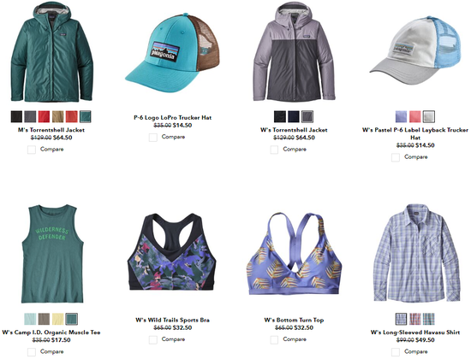The image size is (471, 359).
Task: Open M's Torrentshell Jacket product link
Action: pos(51,130)
